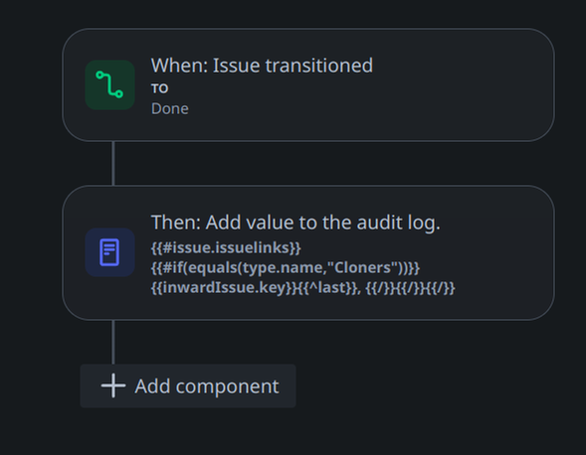This screenshot has width=586, height=455.
Task: Select the "When: Issue transitioned" title text
Action: tap(262, 66)
